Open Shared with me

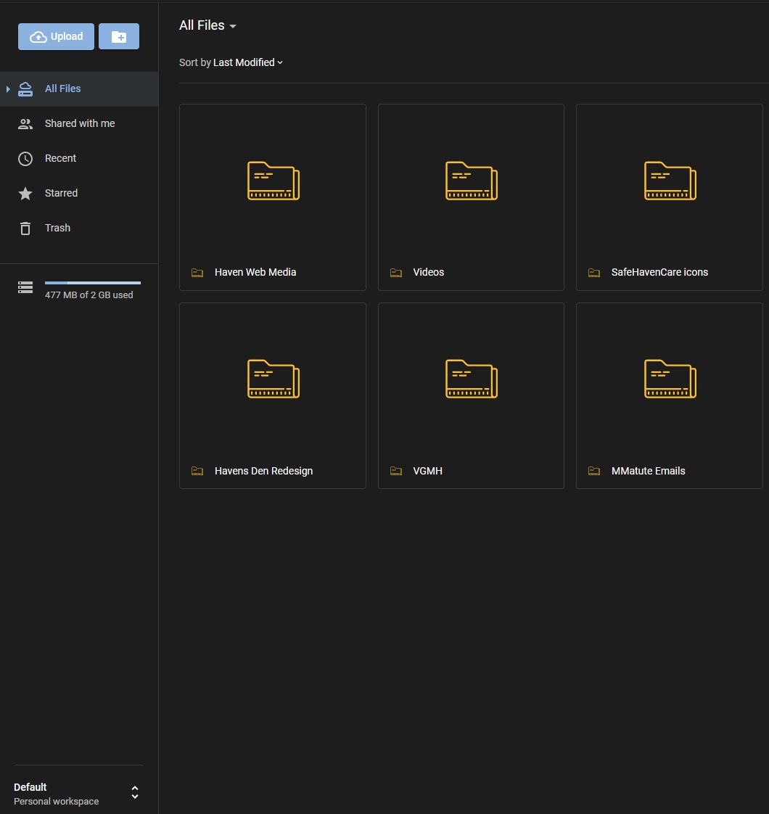click(79, 123)
